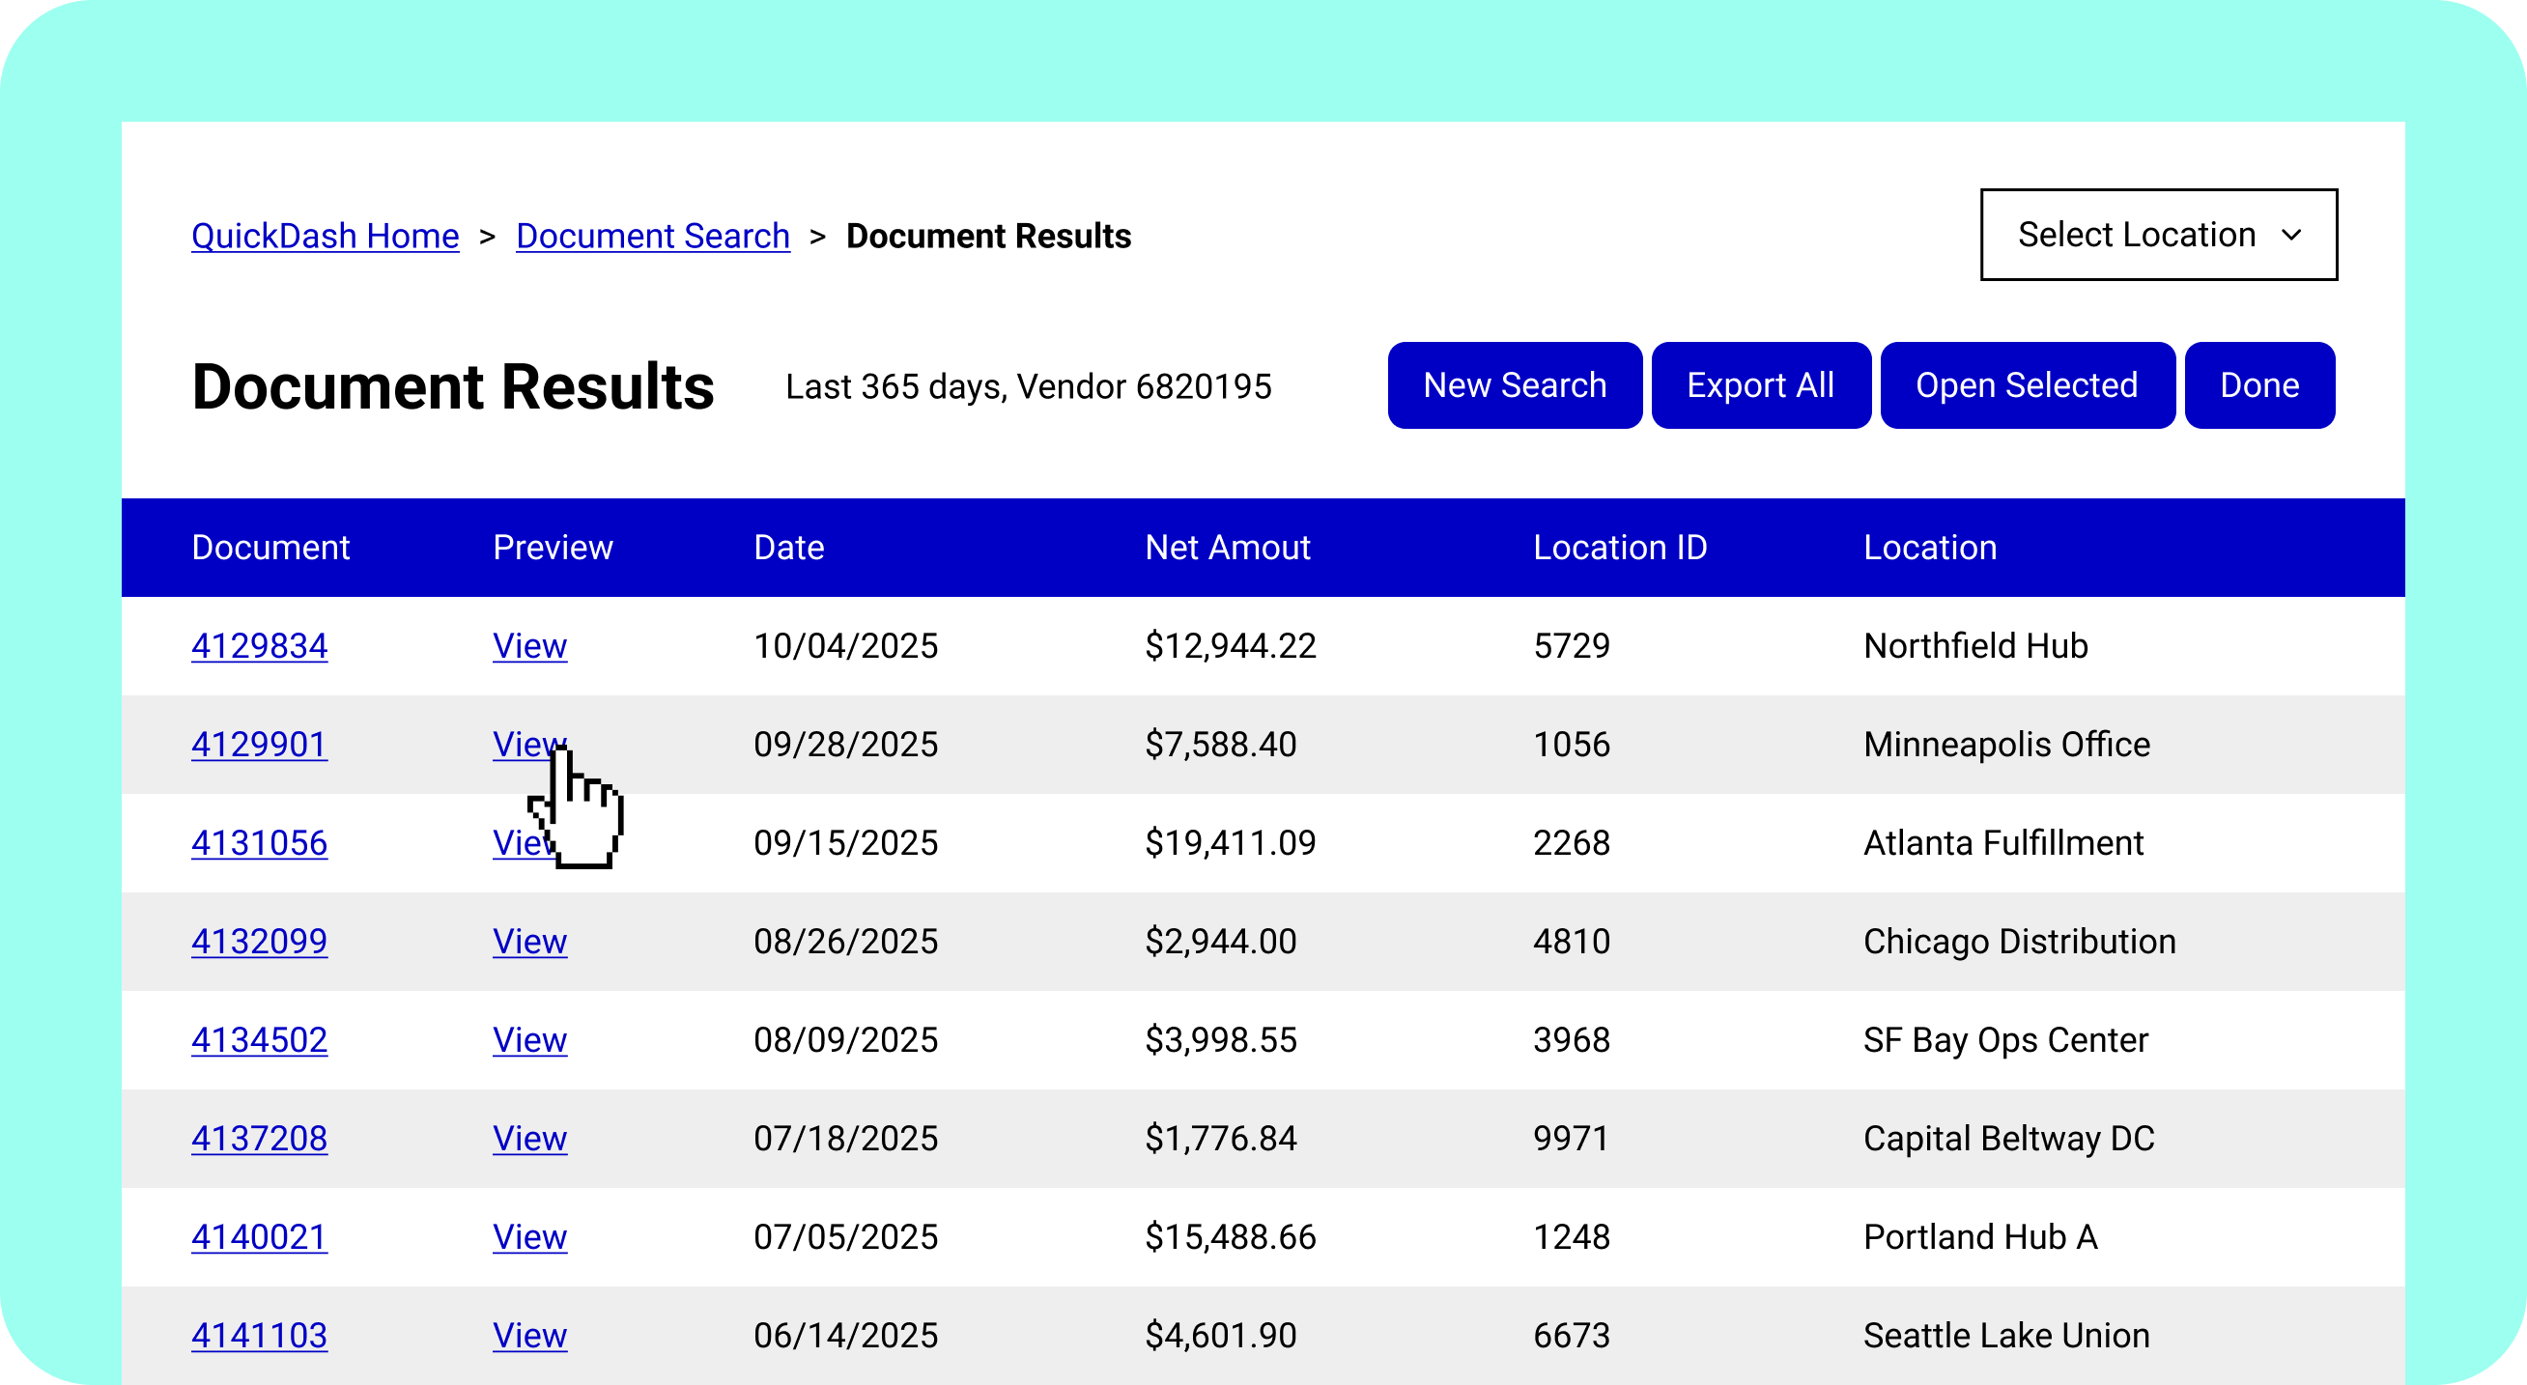Export All documents

click(1761, 384)
